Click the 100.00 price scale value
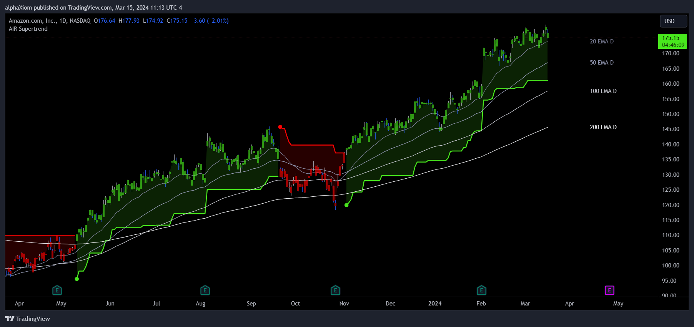The height and width of the screenshot is (327, 694). point(671,266)
